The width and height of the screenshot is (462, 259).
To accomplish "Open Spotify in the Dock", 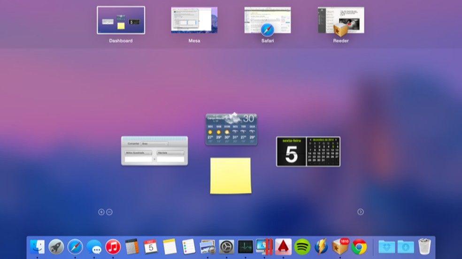I will coord(302,246).
